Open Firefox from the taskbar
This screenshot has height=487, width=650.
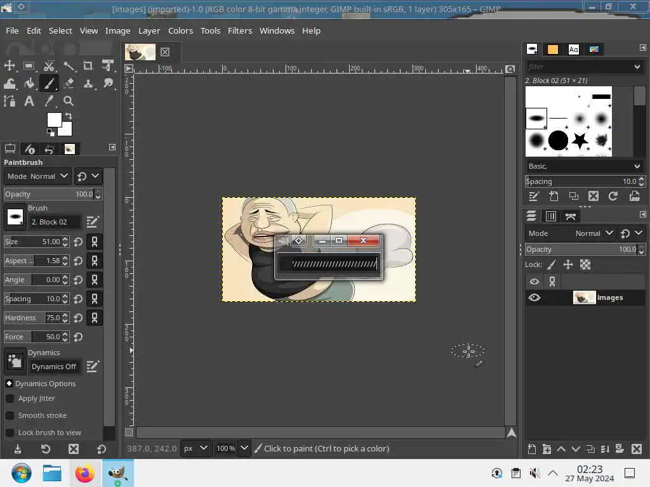click(84, 473)
